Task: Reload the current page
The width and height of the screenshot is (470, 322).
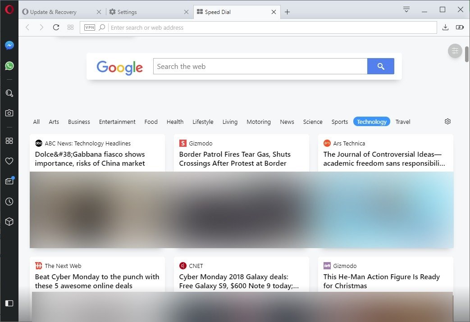Action: click(56, 27)
